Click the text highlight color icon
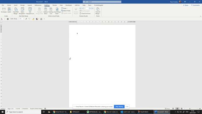Image resolution: width=202 pixels, height=114 pixels. (x=33, y=19)
